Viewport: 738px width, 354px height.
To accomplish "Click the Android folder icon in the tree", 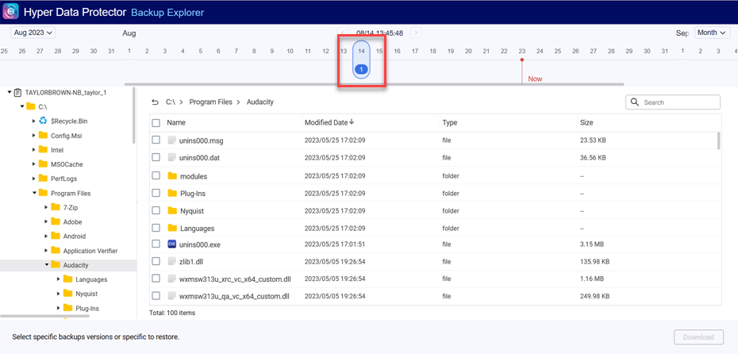I will 56,236.
